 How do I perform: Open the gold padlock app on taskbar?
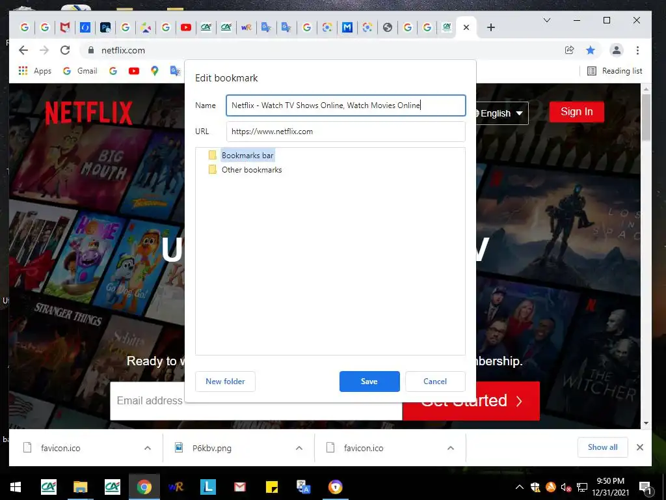pos(335,487)
